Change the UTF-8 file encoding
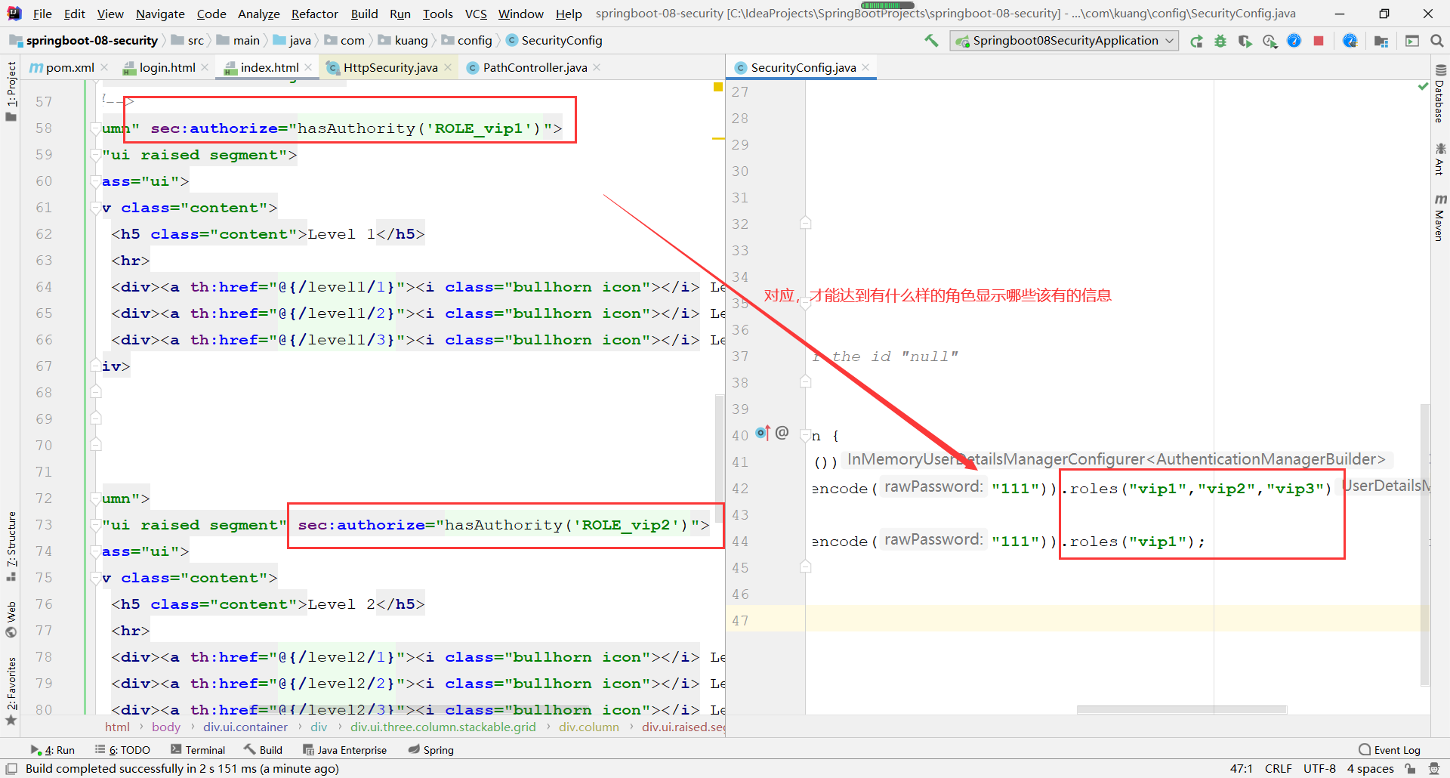Viewport: 1450px width, 778px height. click(x=1319, y=768)
